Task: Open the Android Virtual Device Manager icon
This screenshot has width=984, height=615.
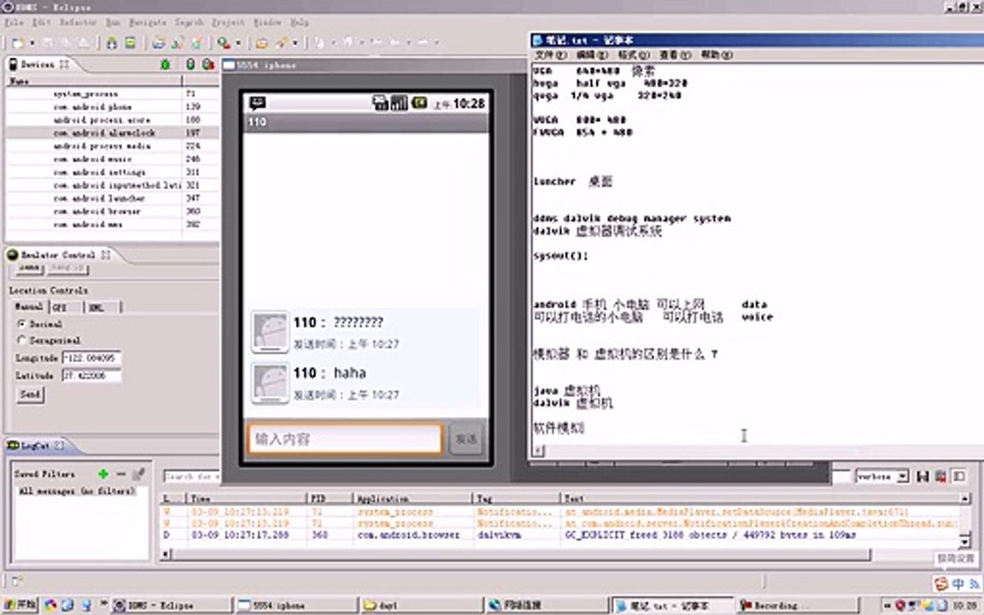Action: click(x=130, y=43)
